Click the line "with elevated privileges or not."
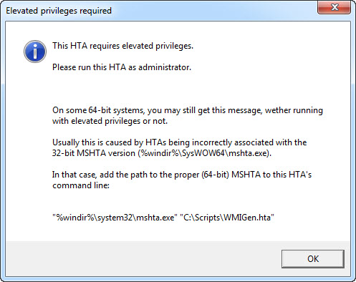 (x=110, y=121)
